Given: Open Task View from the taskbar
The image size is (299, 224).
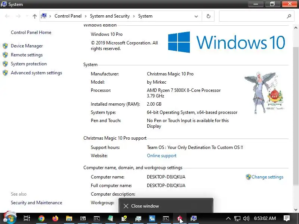Looking at the screenshot, I should coord(27,218).
